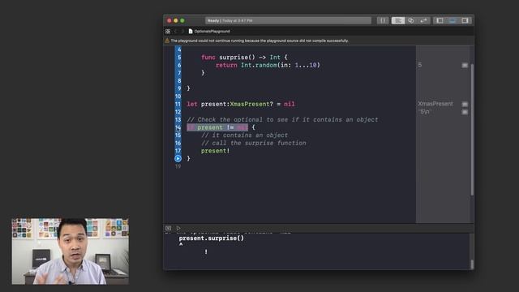Viewport: 519px width, 292px height.
Task: Switch to the Assistant editor
Action: pos(411,20)
